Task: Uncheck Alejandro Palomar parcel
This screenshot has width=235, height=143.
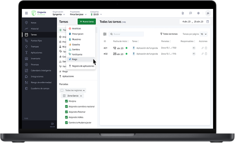Action: pyautogui.click(x=67, y=112)
